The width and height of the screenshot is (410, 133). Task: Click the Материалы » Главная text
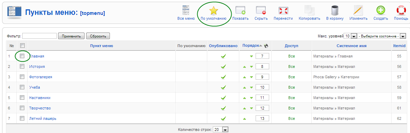click(333, 56)
